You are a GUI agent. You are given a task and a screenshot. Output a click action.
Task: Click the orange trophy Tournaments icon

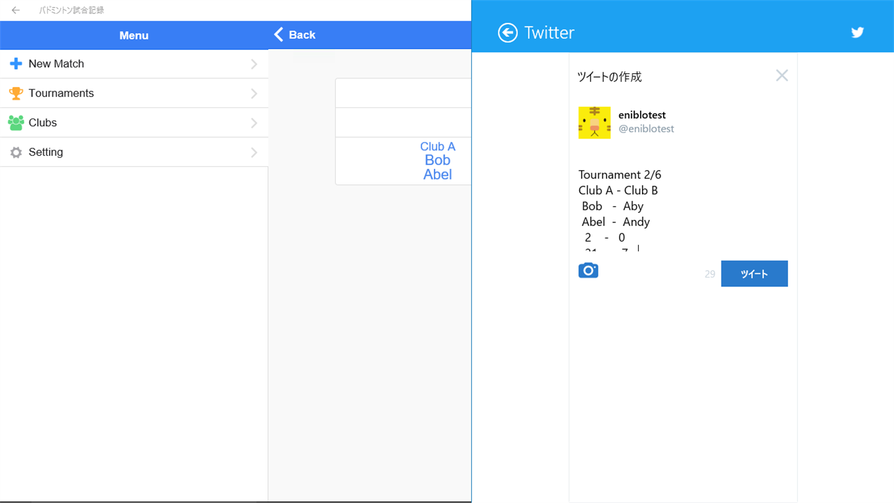(x=16, y=93)
